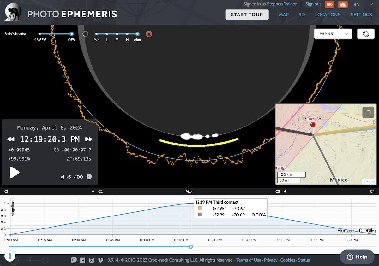Set Baily's beads detail to Min
Image resolution: width=379 pixels, height=266 pixels.
(x=97, y=34)
